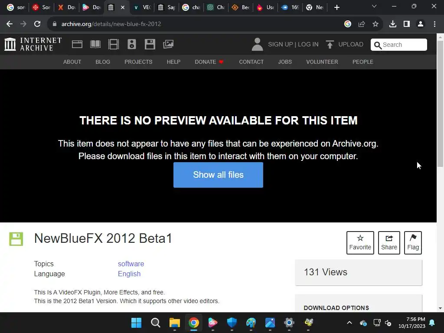The width and height of the screenshot is (444, 333).
Task: Open the Software floppy disk icon
Action: pyautogui.click(x=150, y=44)
